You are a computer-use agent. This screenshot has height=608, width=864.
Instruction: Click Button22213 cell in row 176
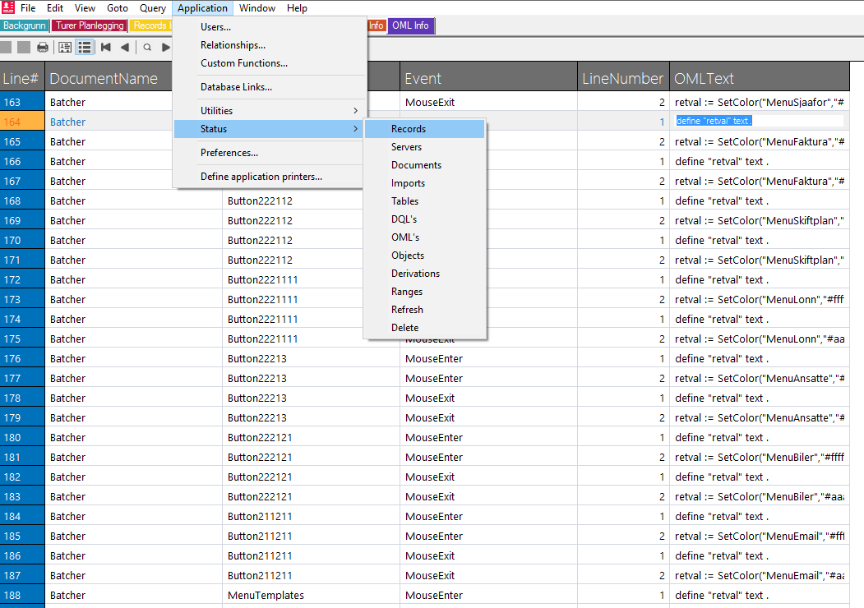coord(312,358)
